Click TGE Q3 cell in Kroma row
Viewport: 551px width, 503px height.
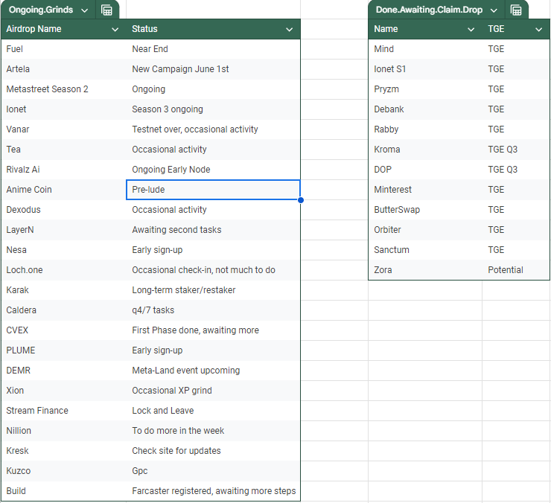(x=516, y=150)
